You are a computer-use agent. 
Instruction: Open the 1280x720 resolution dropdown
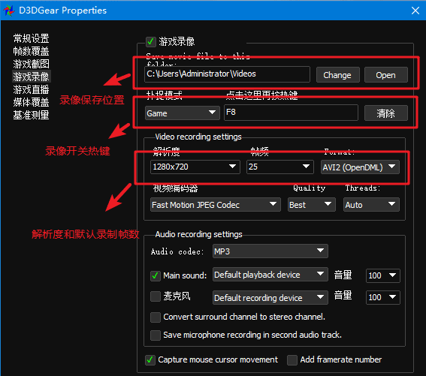click(195, 167)
